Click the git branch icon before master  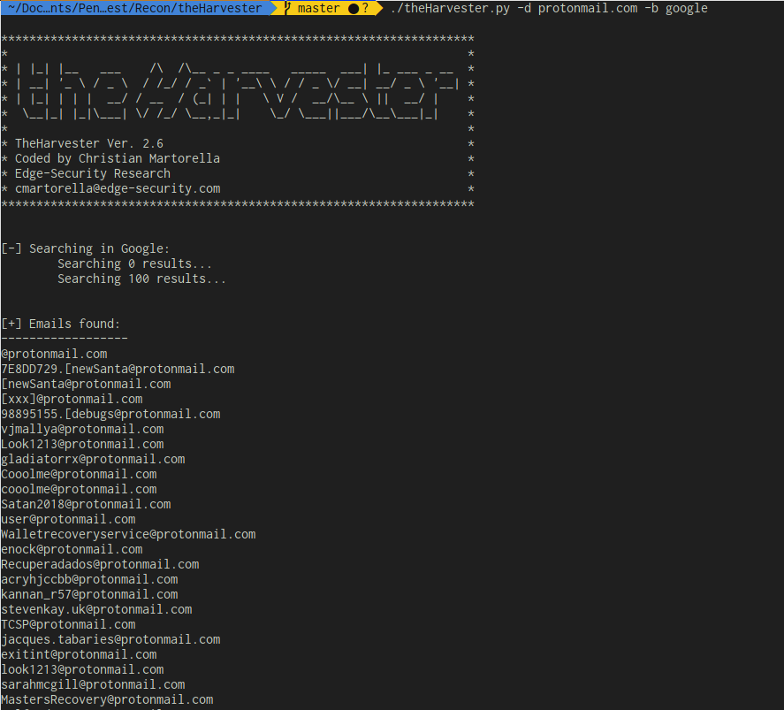pyautogui.click(x=287, y=8)
